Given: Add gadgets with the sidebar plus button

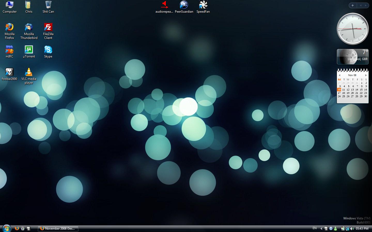Looking at the screenshot, I should click(353, 5).
